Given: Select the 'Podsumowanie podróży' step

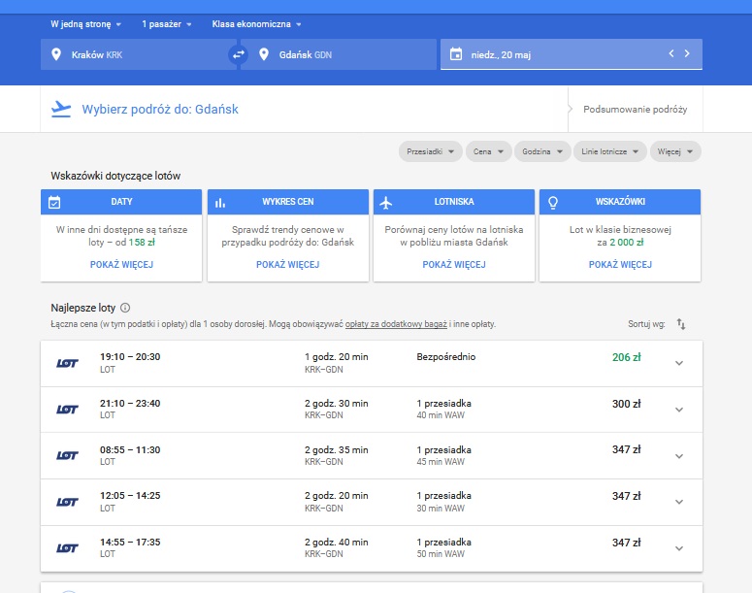Looking at the screenshot, I should pyautogui.click(x=635, y=110).
